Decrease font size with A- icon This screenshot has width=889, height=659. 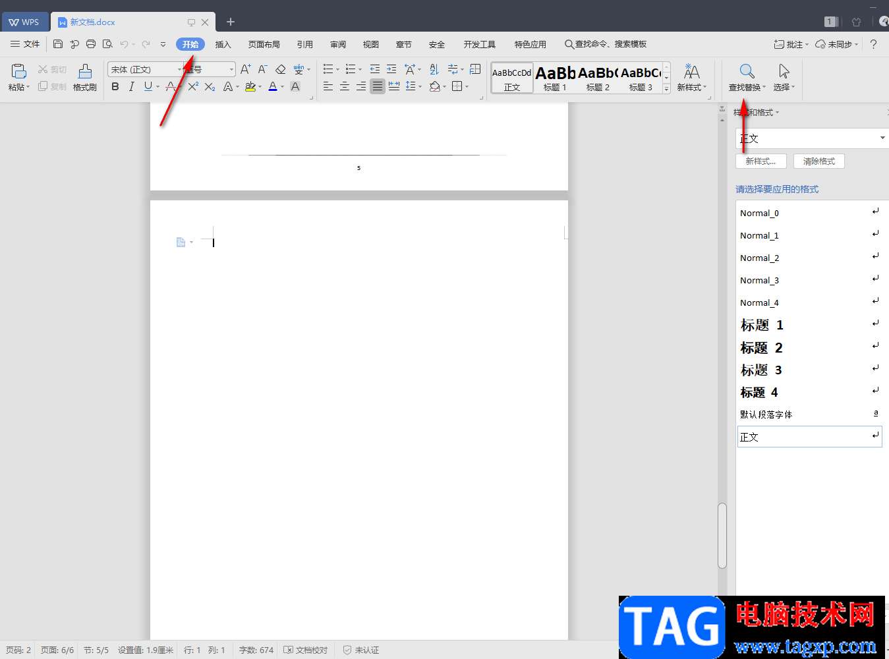262,69
